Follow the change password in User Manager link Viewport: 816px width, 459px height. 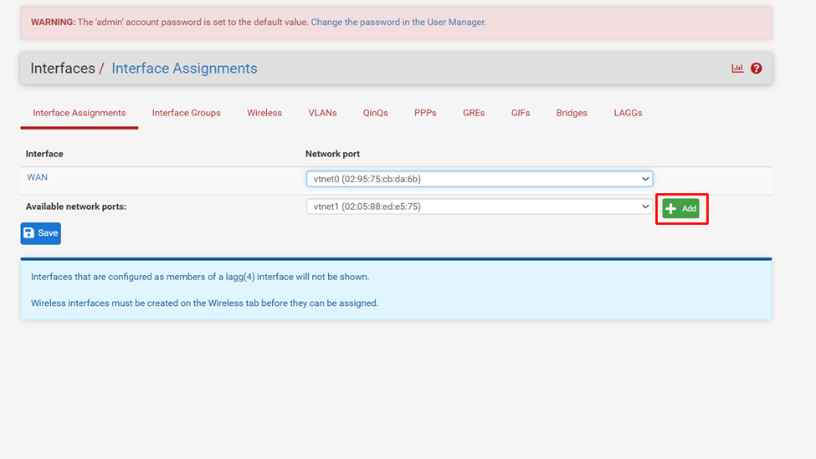tap(398, 23)
